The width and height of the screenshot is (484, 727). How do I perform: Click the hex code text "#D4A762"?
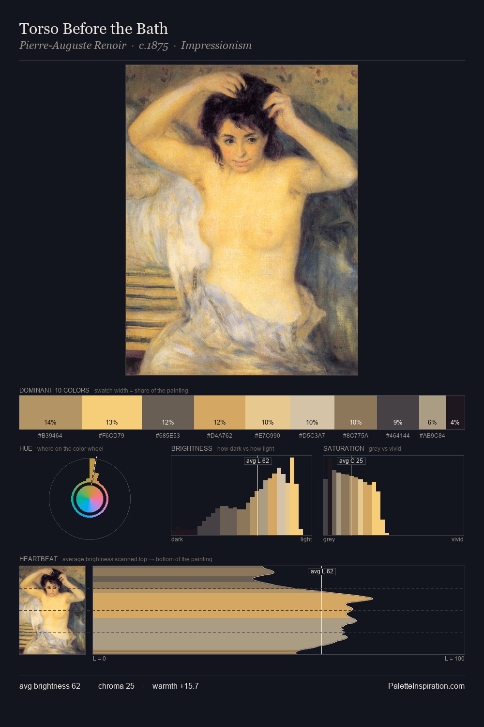tap(219, 435)
